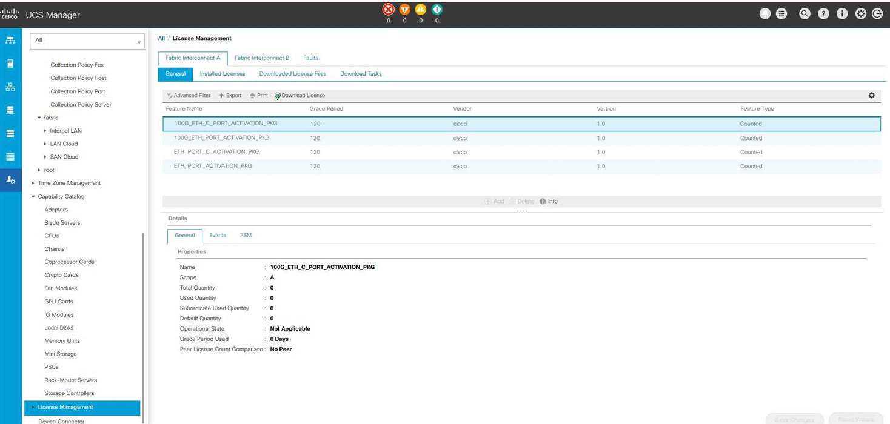Select the Admin section icon
This screenshot has height=424, width=890.
coord(10,180)
